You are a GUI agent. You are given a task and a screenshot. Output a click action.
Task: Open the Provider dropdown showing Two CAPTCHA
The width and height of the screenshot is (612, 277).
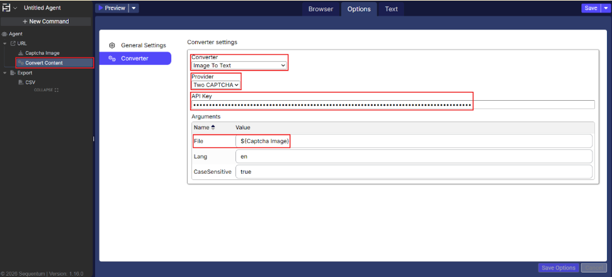tap(216, 85)
